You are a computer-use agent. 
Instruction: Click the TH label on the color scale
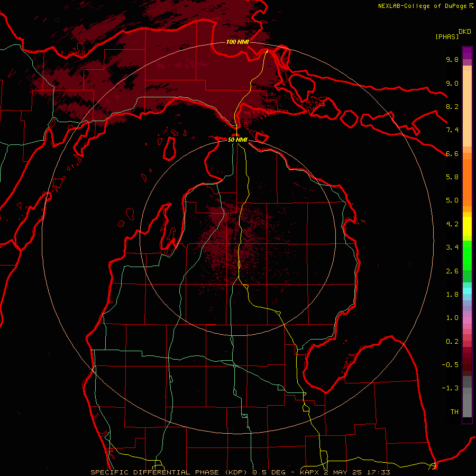454,412
